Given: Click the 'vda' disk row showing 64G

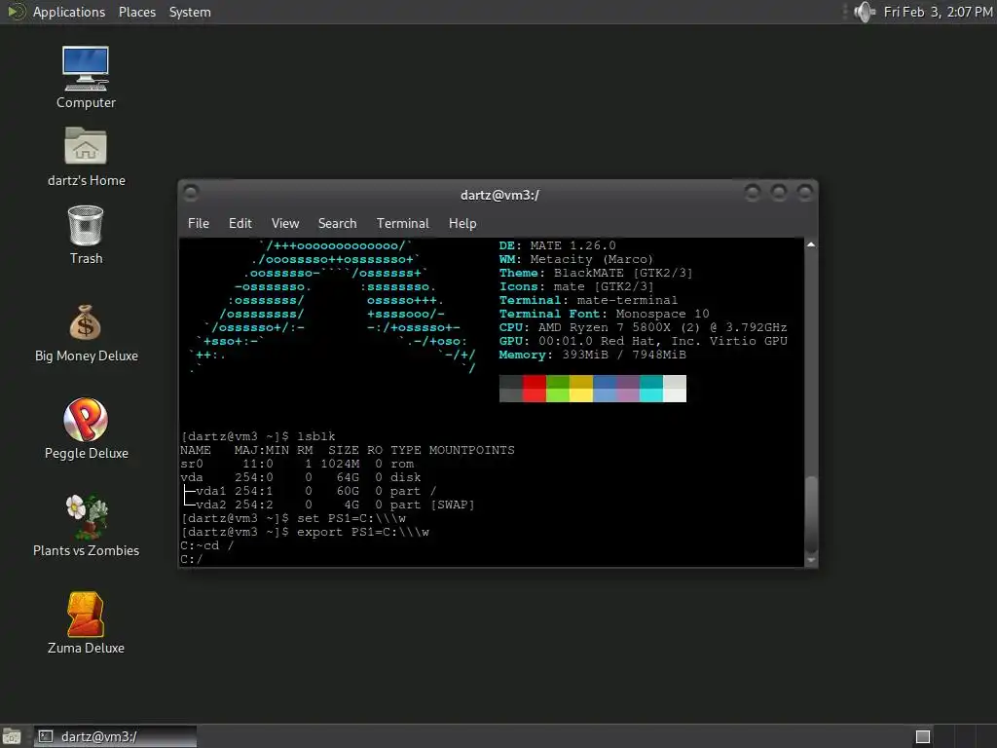Looking at the screenshot, I should tap(301, 477).
